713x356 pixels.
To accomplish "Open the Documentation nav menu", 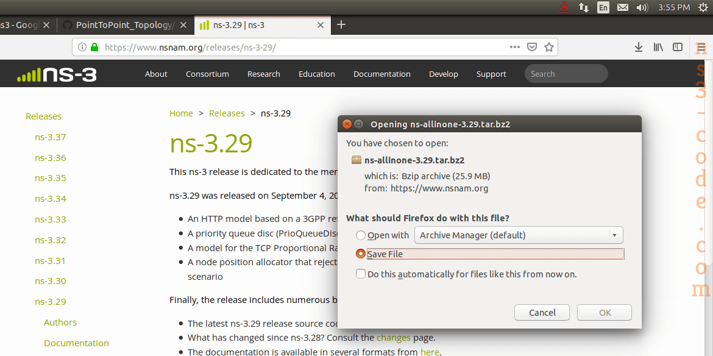I will coord(382,74).
